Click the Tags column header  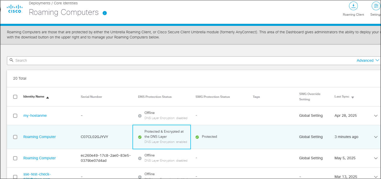click(x=256, y=97)
